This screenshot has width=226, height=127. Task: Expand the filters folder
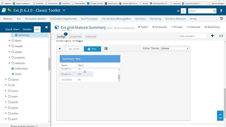tap(10, 41)
